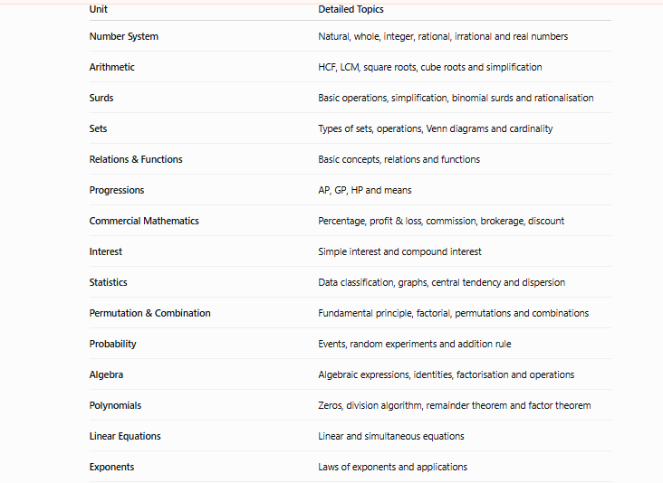The image size is (663, 483).
Task: Click the Linear Equations row label
Action: coord(125,437)
